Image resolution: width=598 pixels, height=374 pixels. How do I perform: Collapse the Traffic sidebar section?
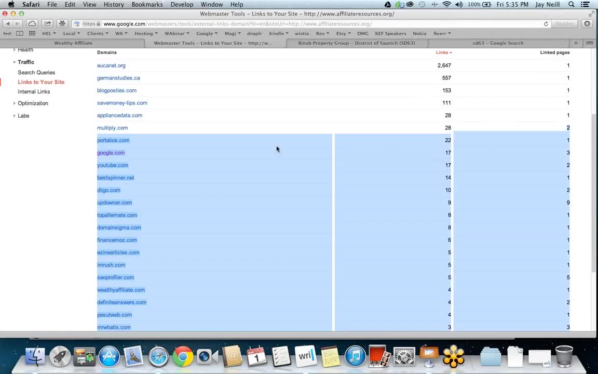pyautogui.click(x=14, y=62)
